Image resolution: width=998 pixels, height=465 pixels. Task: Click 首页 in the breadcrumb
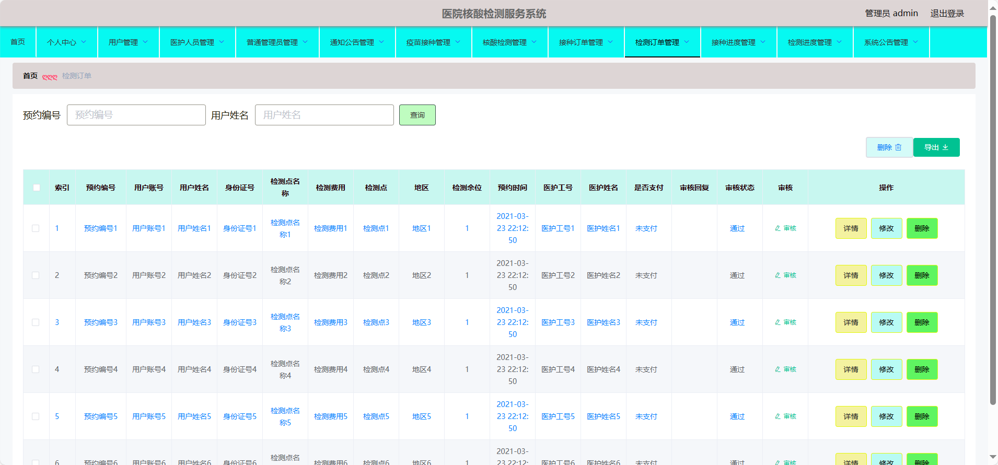pyautogui.click(x=30, y=76)
